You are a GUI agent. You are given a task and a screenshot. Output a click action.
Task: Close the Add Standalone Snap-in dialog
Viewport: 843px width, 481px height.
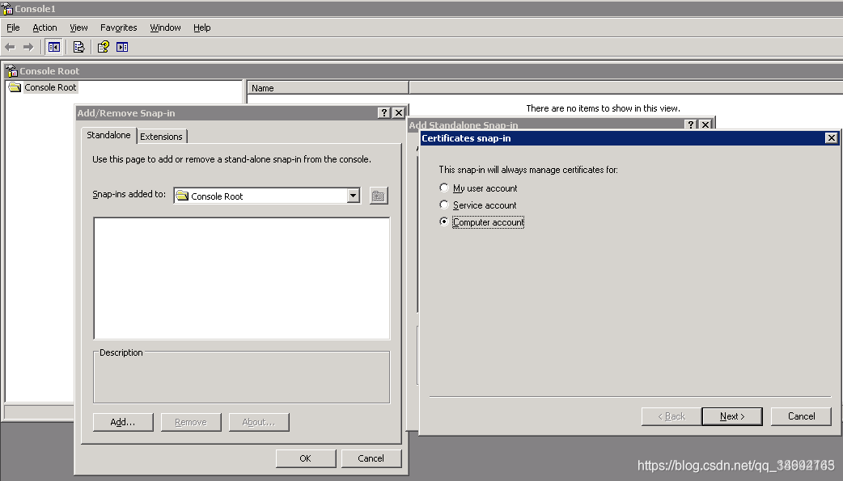pos(705,124)
